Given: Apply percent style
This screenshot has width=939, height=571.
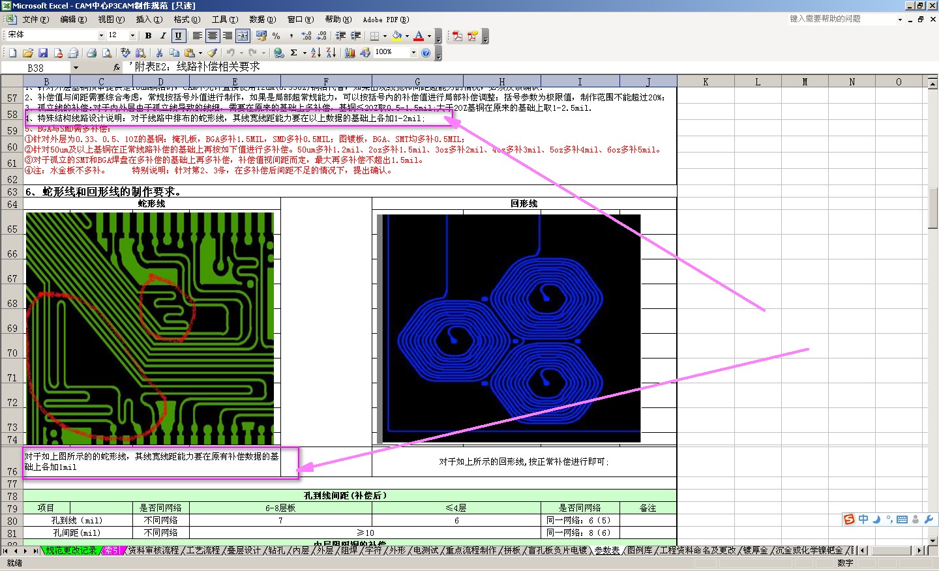Looking at the screenshot, I should click(276, 36).
